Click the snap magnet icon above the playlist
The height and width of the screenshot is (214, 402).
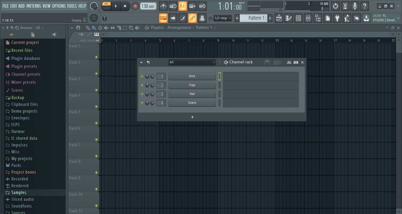coord(78,28)
